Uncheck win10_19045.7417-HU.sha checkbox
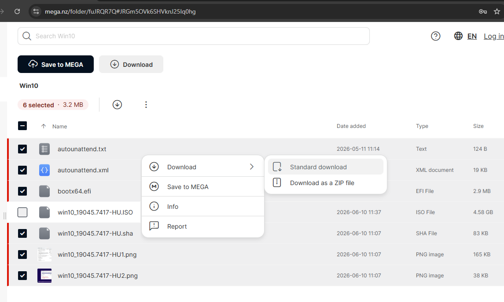 [x=22, y=233]
